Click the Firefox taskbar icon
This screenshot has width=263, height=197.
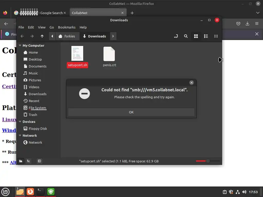pos(30,192)
